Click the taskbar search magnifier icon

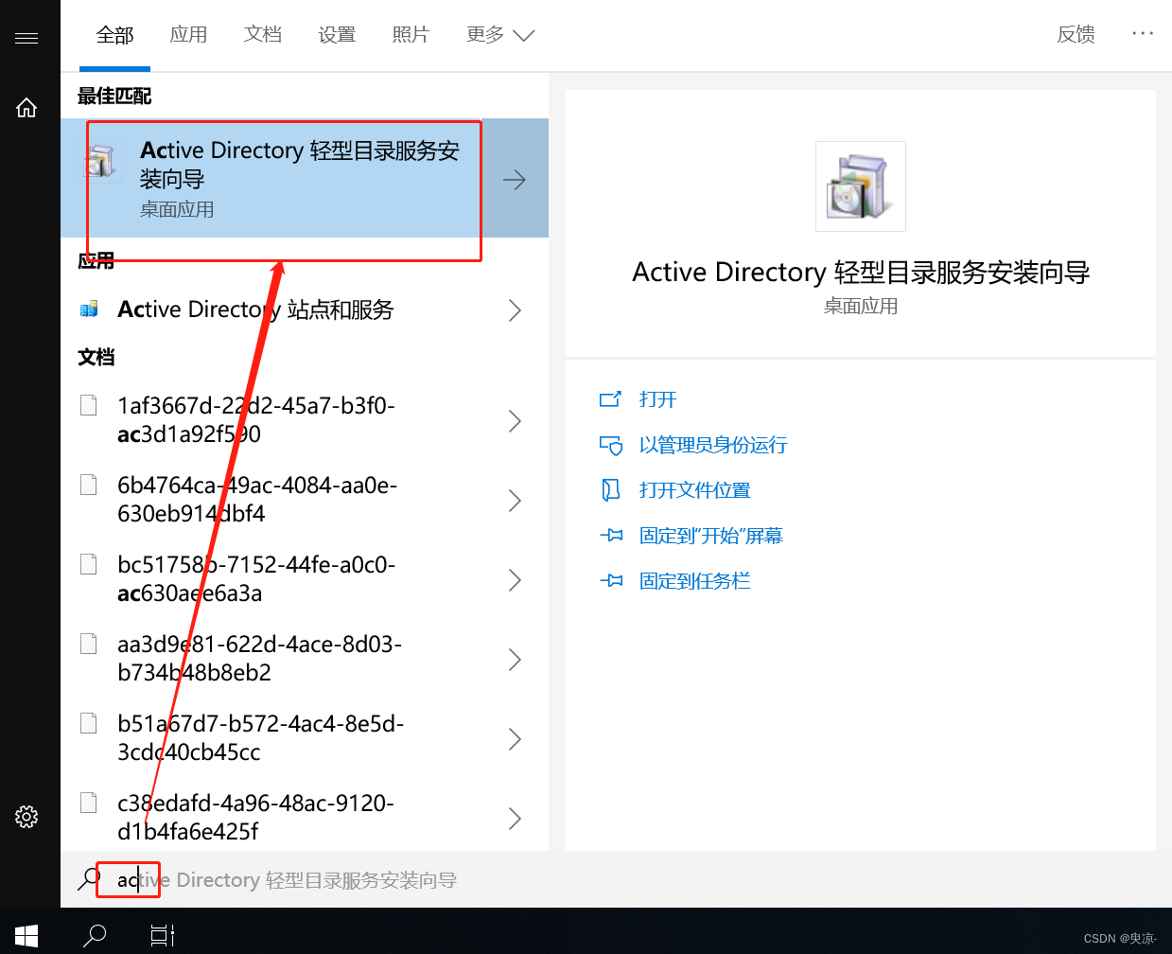coord(95,936)
